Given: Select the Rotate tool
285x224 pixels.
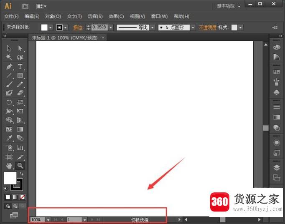Looking at the screenshot, I should 9,102.
